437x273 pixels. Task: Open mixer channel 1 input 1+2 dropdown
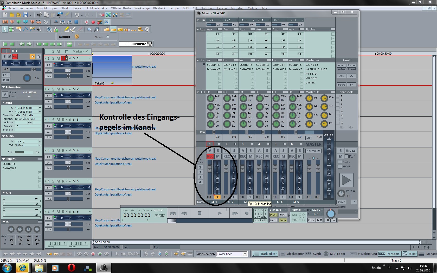214,20
